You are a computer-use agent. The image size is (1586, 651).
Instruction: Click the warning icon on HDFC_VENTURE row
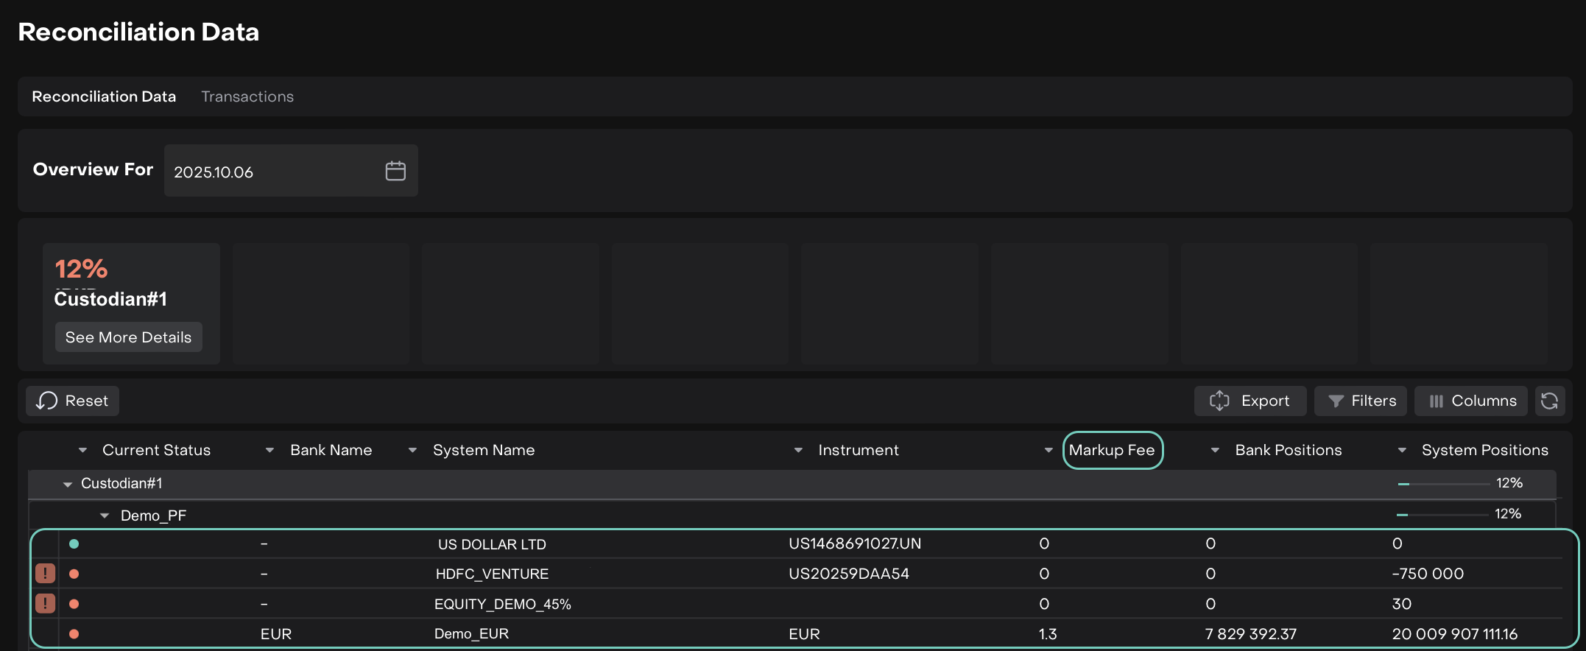point(45,573)
